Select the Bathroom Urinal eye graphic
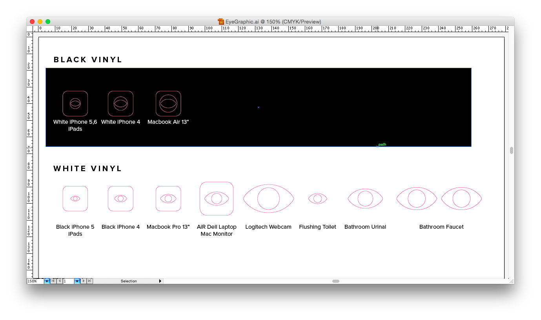This screenshot has width=541, height=320. coord(365,199)
